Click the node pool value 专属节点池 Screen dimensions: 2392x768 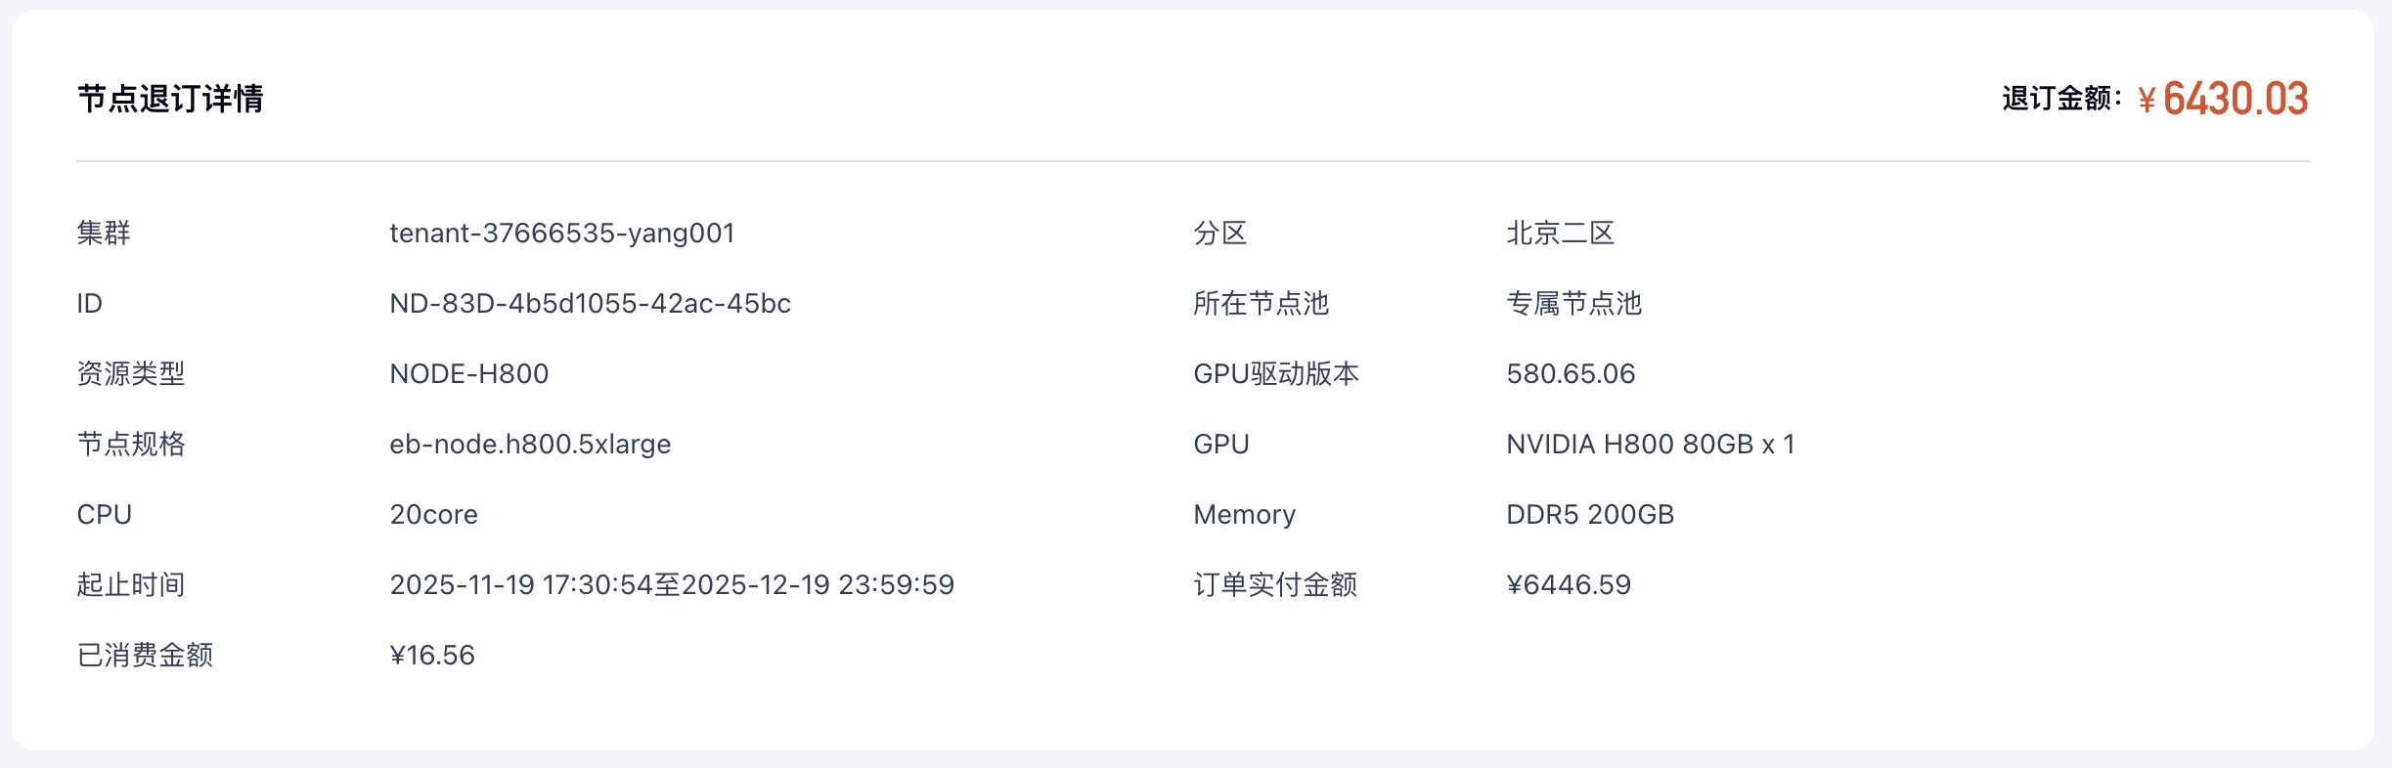pos(1573,303)
